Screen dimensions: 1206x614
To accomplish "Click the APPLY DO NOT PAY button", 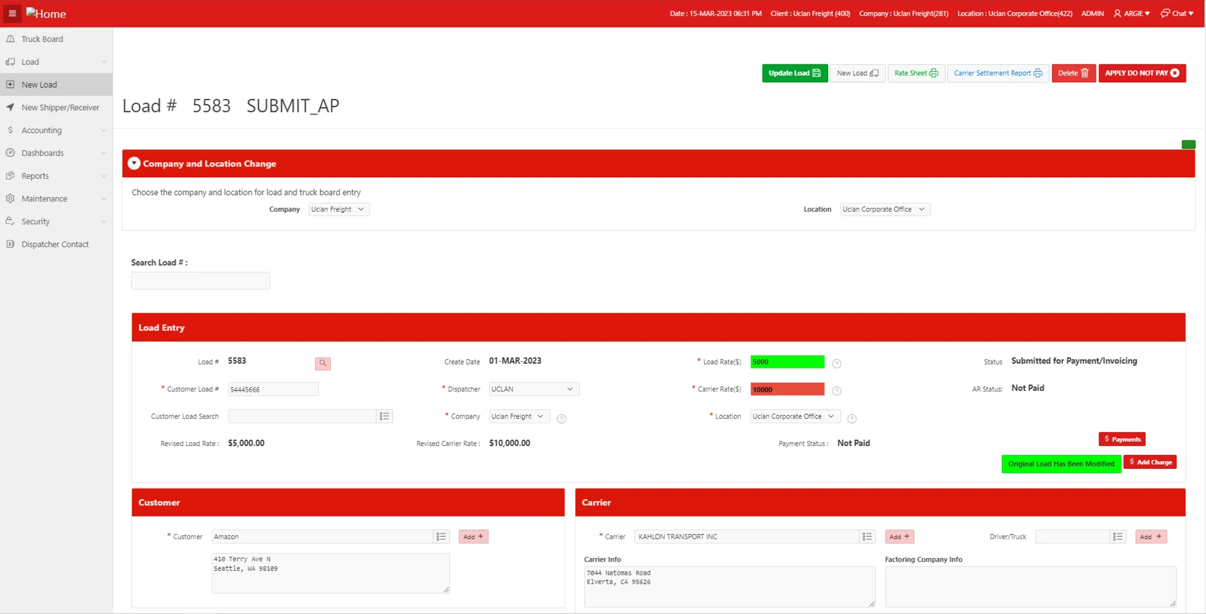I will pos(1141,74).
